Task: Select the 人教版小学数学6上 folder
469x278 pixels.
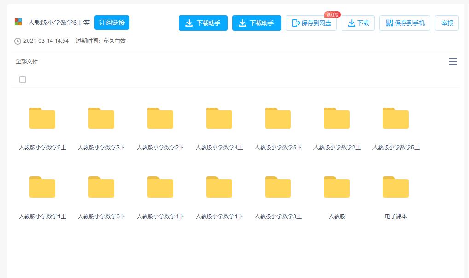Action: tap(42, 119)
